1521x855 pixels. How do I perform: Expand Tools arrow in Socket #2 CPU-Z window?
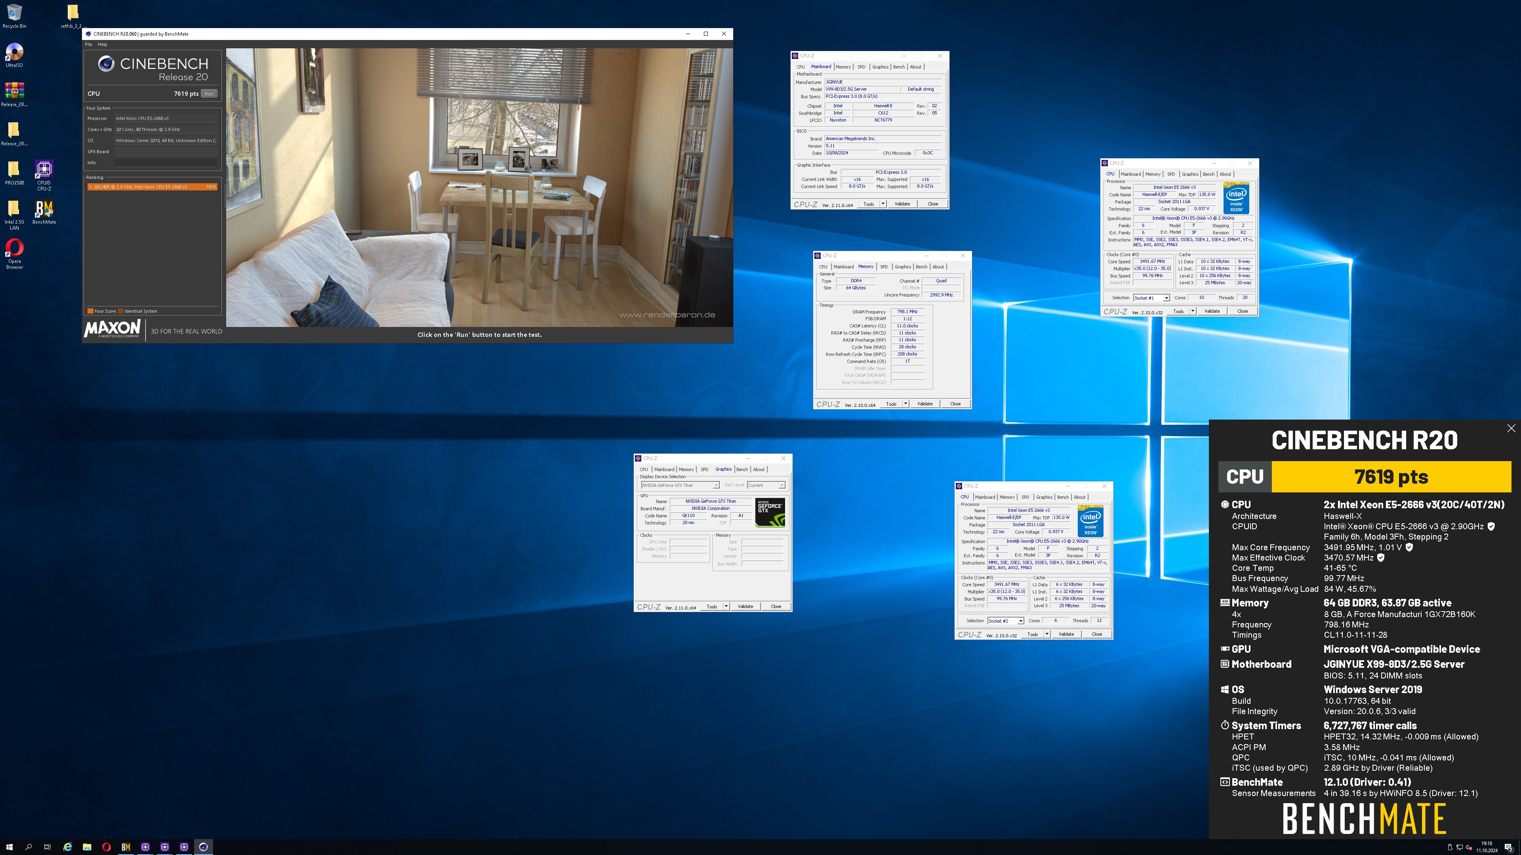point(1047,634)
